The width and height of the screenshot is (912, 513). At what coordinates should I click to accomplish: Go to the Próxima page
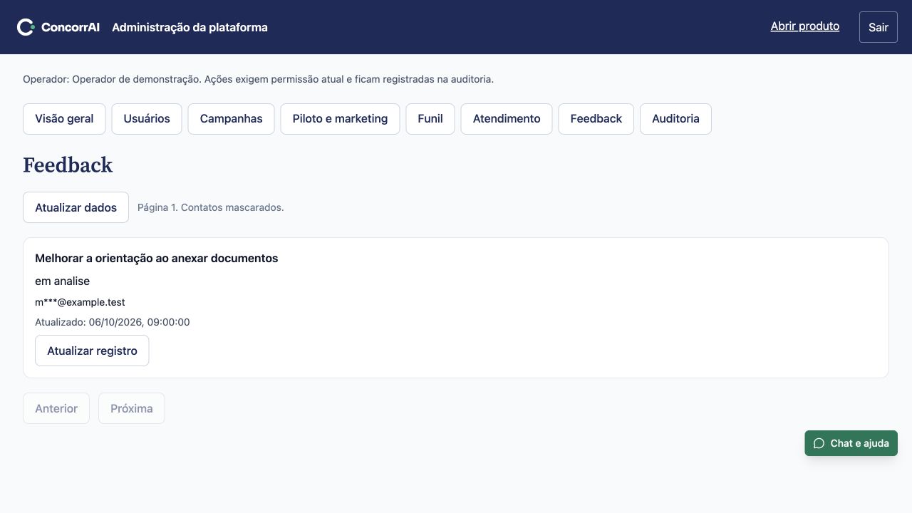tap(132, 408)
